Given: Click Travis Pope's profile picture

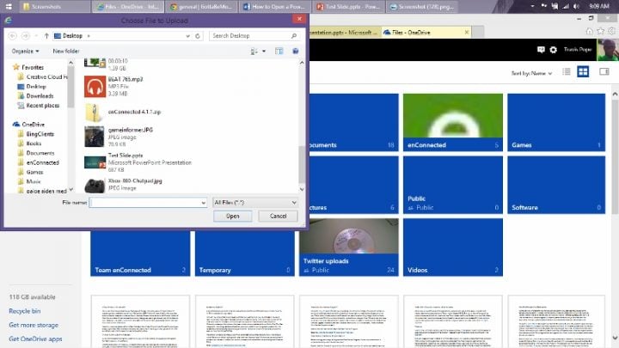Looking at the screenshot, I should point(608,50).
